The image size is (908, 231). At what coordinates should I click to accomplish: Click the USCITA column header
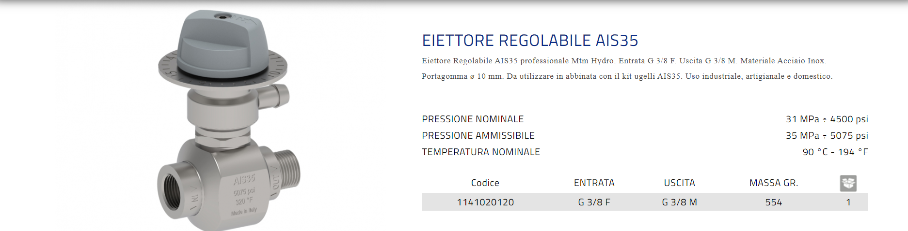[x=679, y=183]
